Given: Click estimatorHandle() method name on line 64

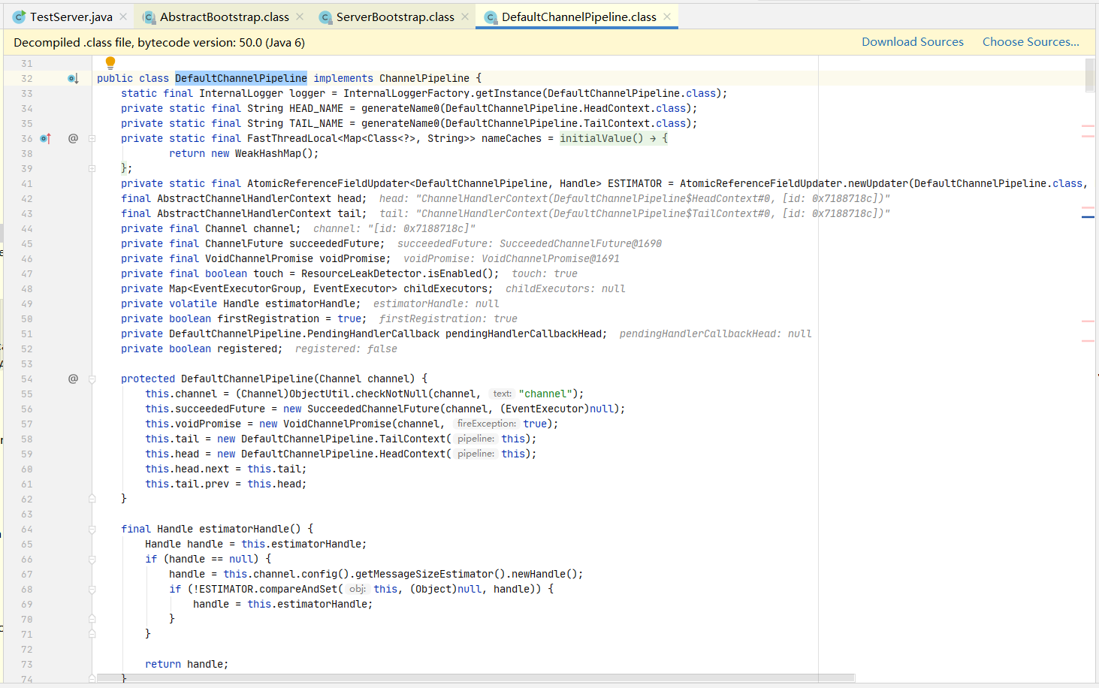Looking at the screenshot, I should point(250,529).
